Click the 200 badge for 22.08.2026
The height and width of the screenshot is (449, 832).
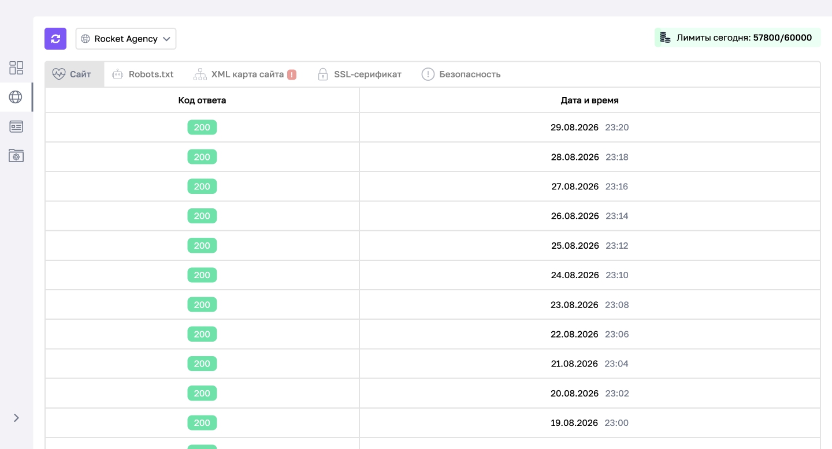tap(202, 334)
